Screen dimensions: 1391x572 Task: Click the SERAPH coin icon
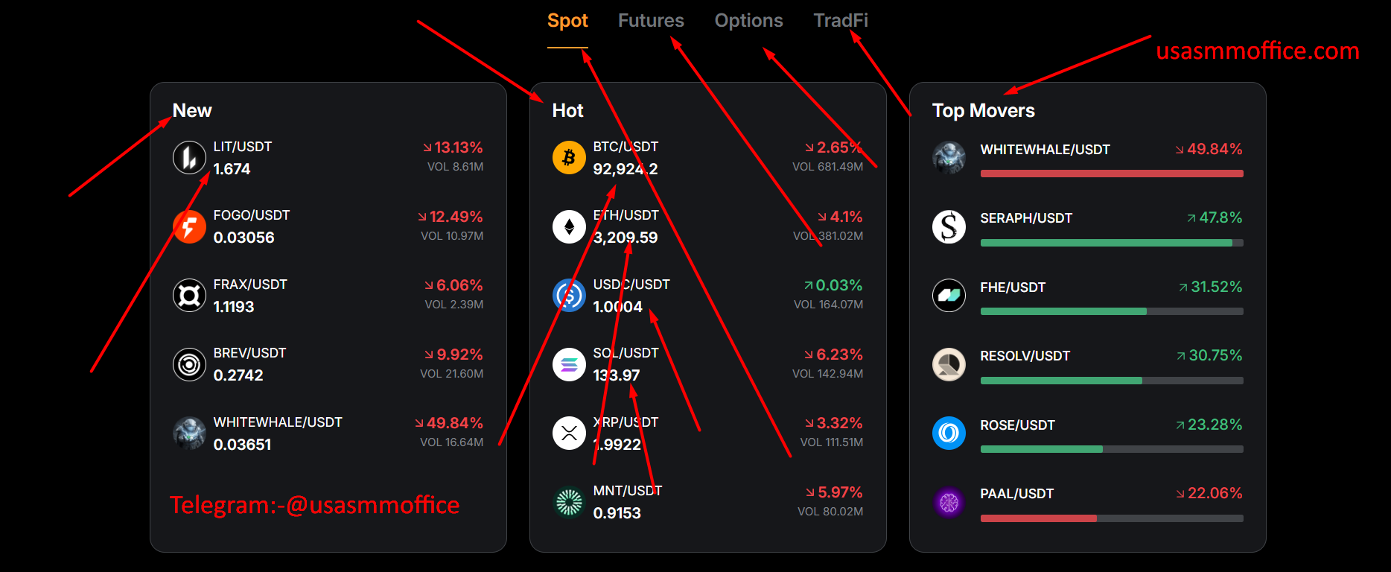coord(949,226)
